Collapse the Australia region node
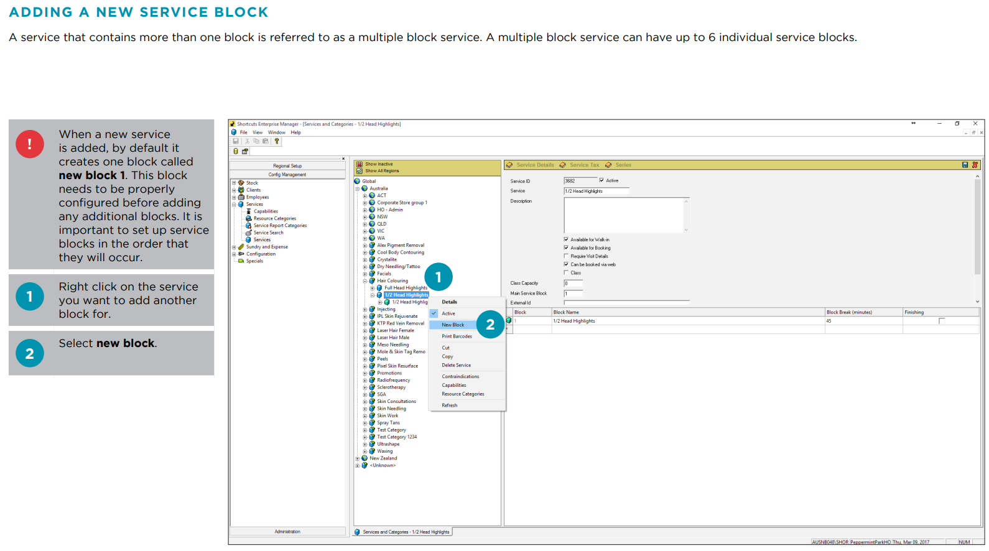 [x=358, y=188]
